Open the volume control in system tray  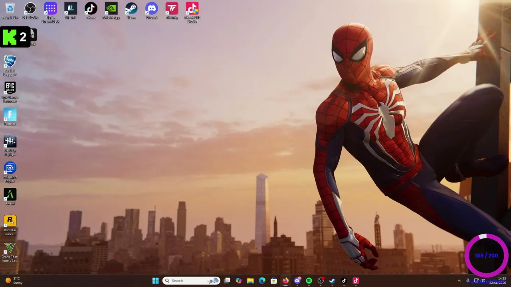click(x=483, y=281)
